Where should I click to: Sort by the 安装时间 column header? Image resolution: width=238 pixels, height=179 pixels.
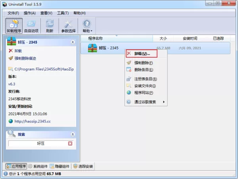tap(190, 38)
